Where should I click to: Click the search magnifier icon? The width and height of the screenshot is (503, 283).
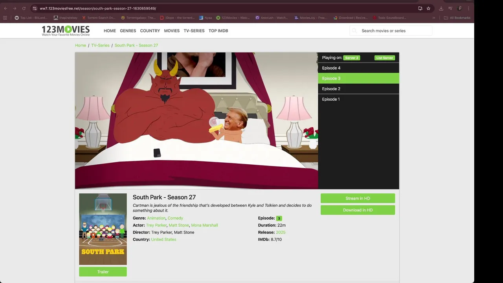[354, 31]
